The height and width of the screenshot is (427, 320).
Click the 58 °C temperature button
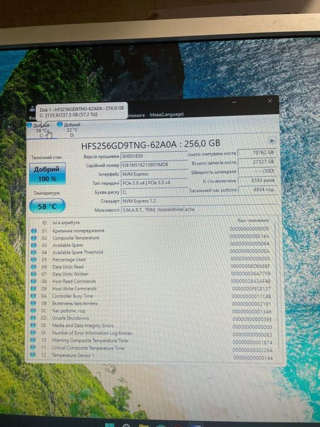[47, 206]
